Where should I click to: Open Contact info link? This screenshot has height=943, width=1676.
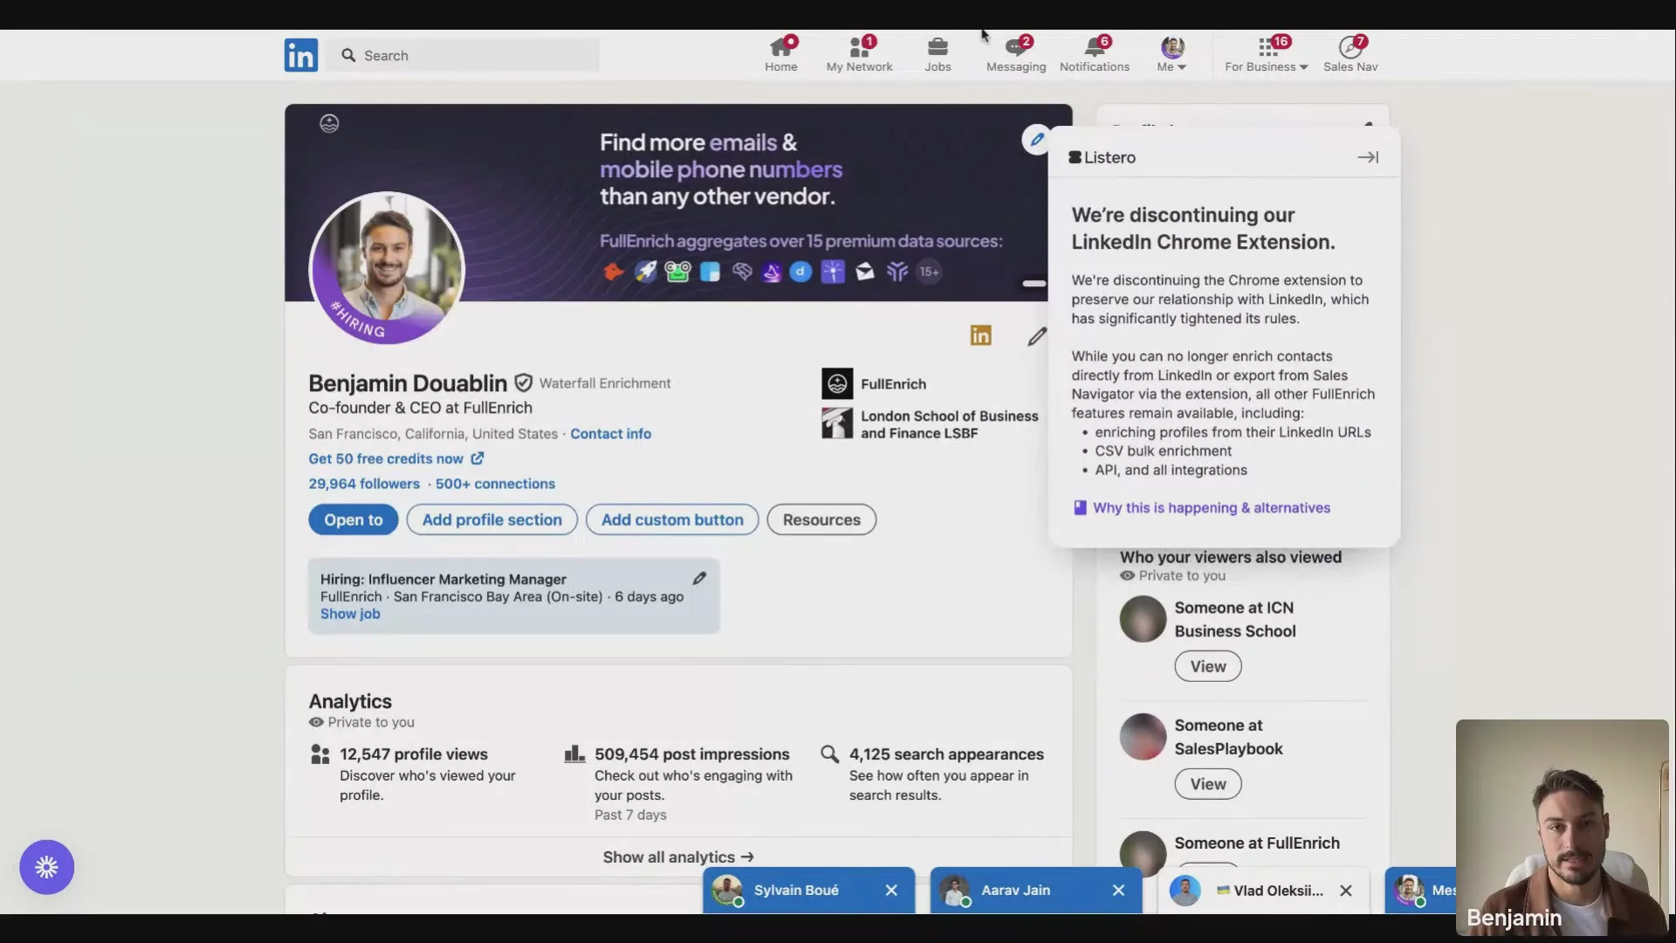pyautogui.click(x=610, y=434)
